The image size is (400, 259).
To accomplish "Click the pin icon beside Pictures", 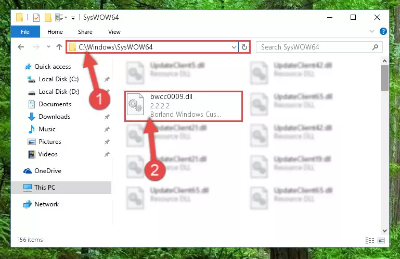I will [107, 142].
